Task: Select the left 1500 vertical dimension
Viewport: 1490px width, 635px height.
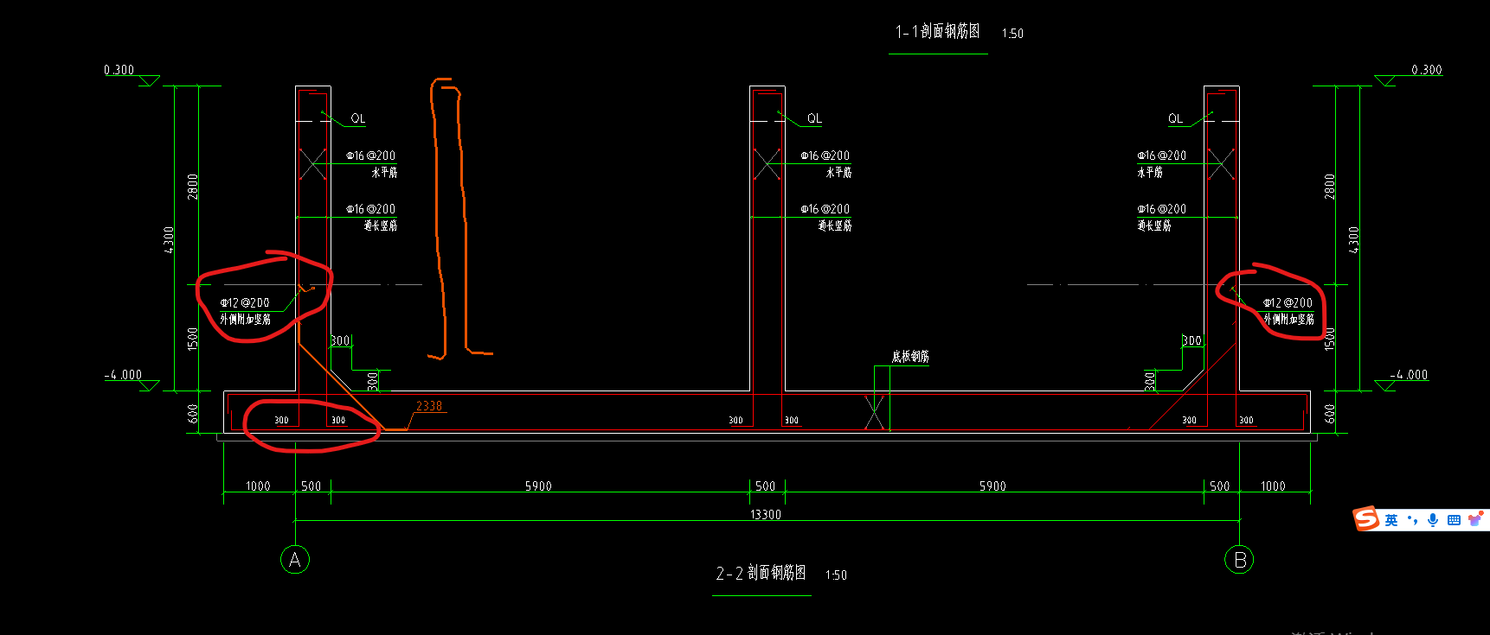Action: click(x=193, y=339)
